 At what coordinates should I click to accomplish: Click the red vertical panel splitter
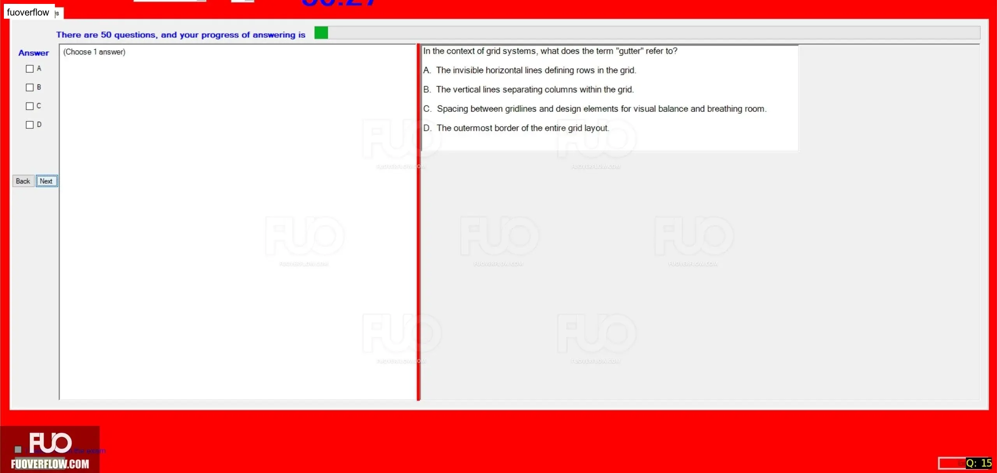(x=418, y=222)
